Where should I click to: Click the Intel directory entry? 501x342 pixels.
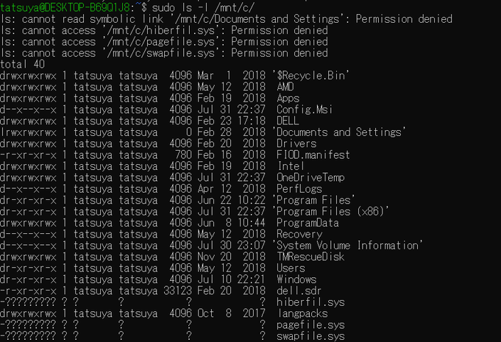[x=291, y=166]
